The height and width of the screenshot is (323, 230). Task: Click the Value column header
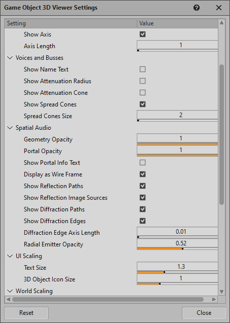click(x=177, y=23)
